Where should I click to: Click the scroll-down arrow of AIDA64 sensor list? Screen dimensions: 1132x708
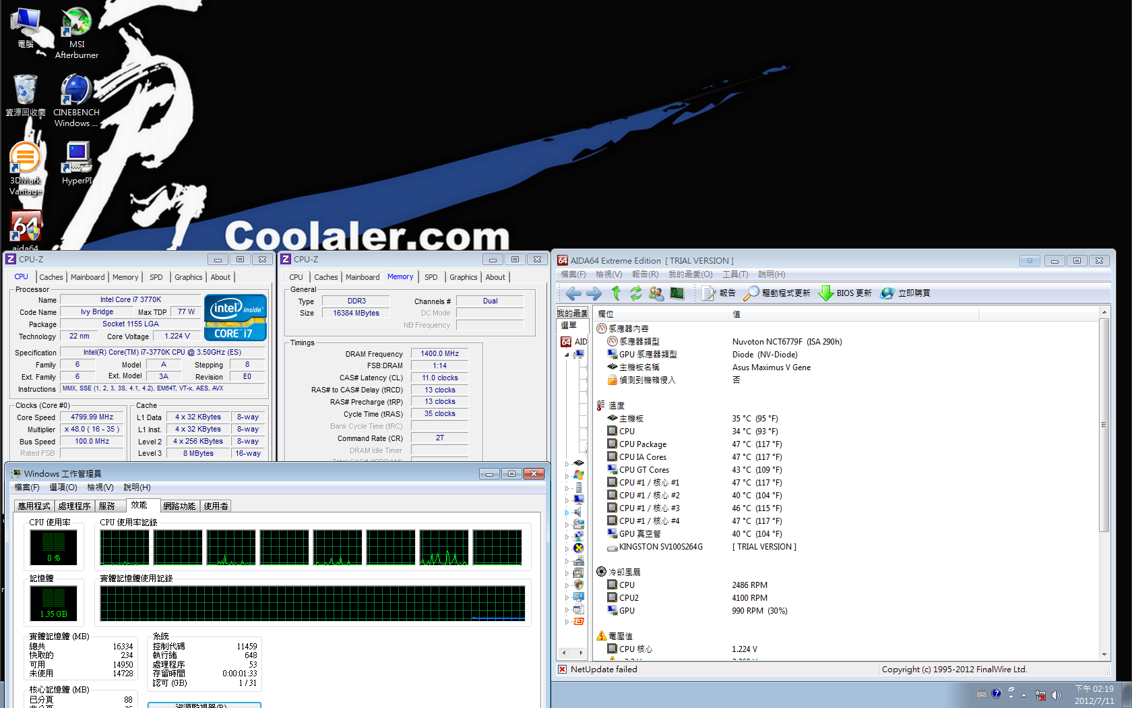[1104, 654]
